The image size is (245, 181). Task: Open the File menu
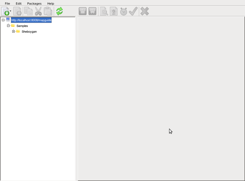[x=7, y=4]
